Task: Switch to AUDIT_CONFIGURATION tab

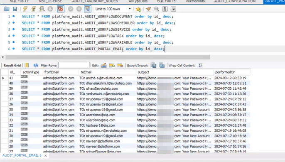Action: pyautogui.click(x=235, y=1)
